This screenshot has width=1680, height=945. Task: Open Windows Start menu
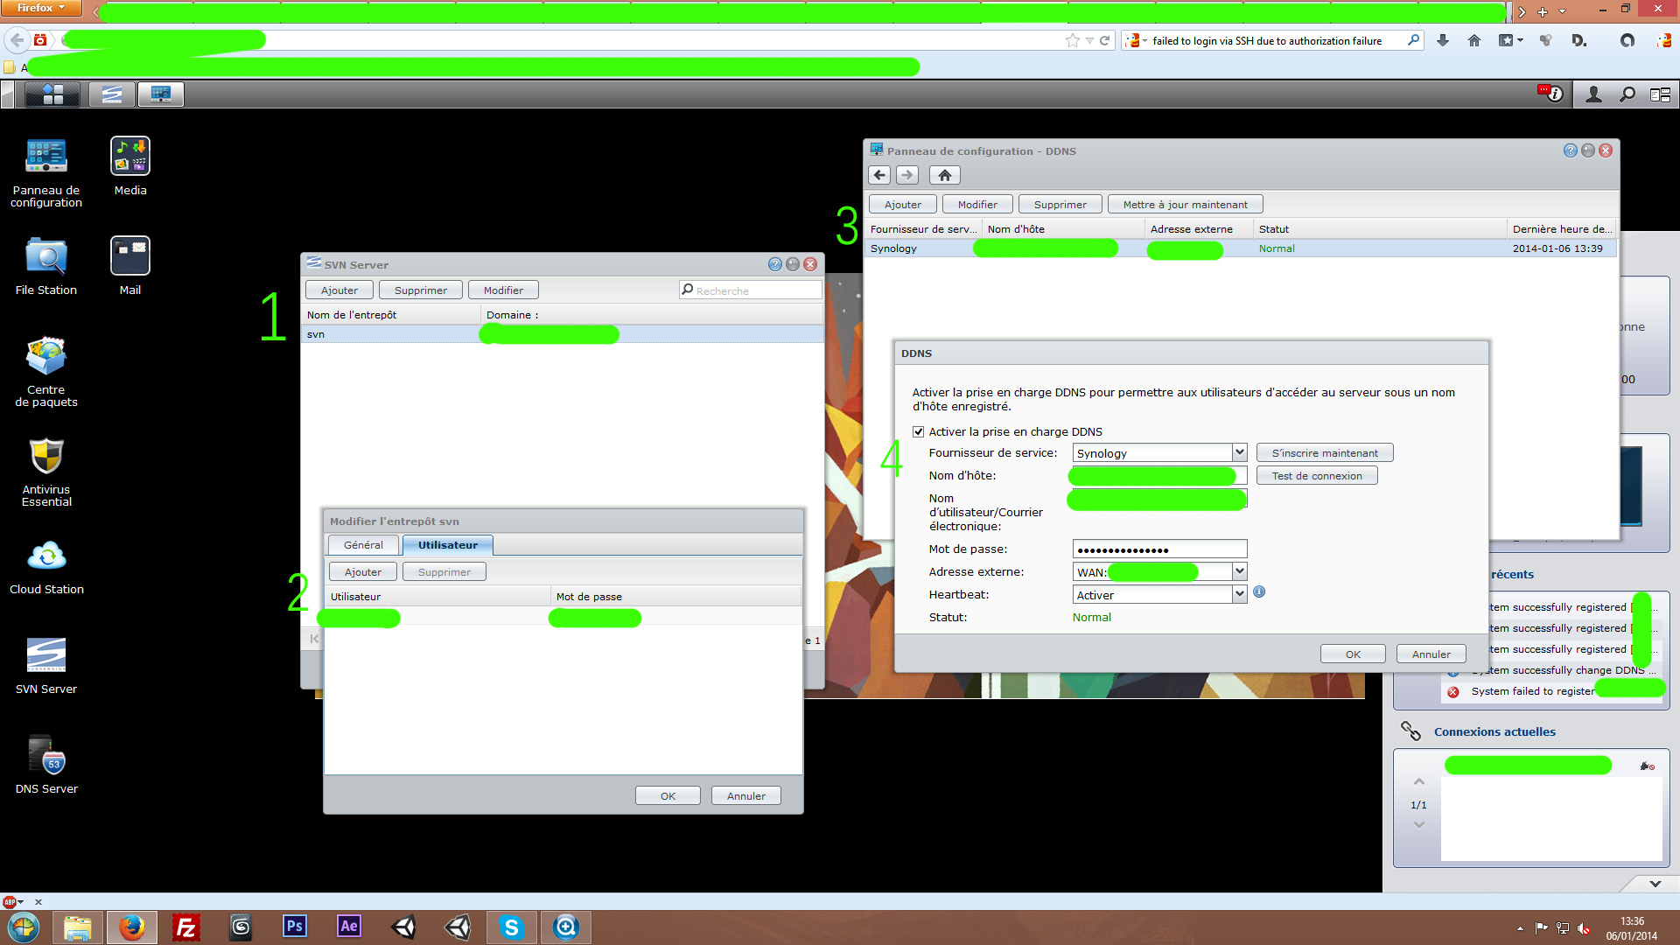(x=24, y=927)
